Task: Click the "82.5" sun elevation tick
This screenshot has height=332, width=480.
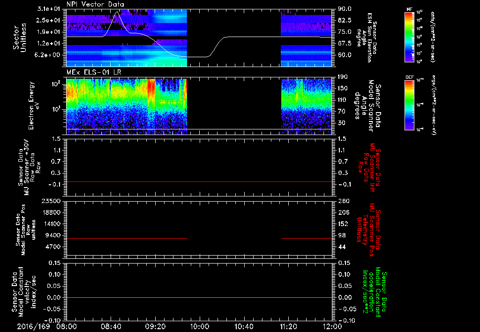Action: click(345, 20)
